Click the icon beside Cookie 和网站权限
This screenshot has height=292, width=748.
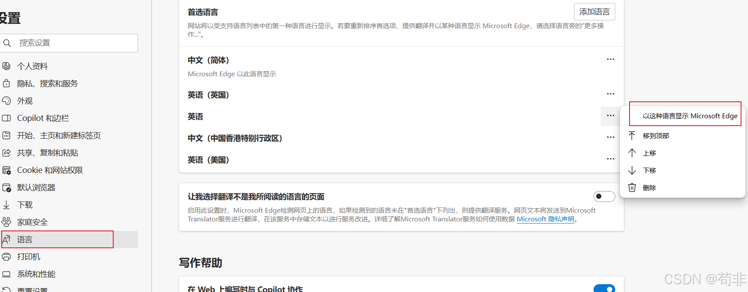(6, 170)
